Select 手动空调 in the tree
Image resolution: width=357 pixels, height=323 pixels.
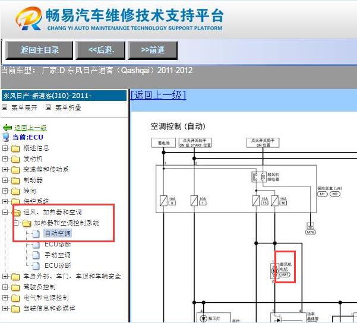point(58,255)
